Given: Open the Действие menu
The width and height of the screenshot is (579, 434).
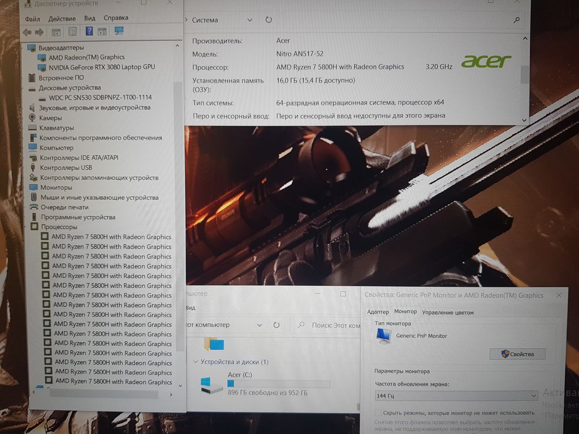Looking at the screenshot, I should 62,19.
